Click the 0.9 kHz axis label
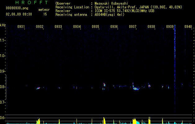Image resolution: width=195 pixels, height=124 pixels. click(2, 71)
